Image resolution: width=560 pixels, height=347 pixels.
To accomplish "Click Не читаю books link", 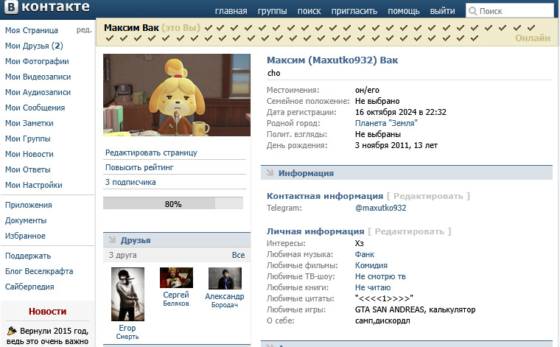I will (x=373, y=287).
